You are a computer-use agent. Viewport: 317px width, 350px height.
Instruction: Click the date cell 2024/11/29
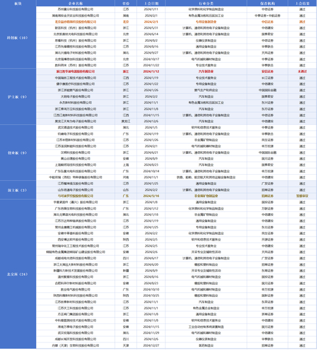tap(151, 333)
